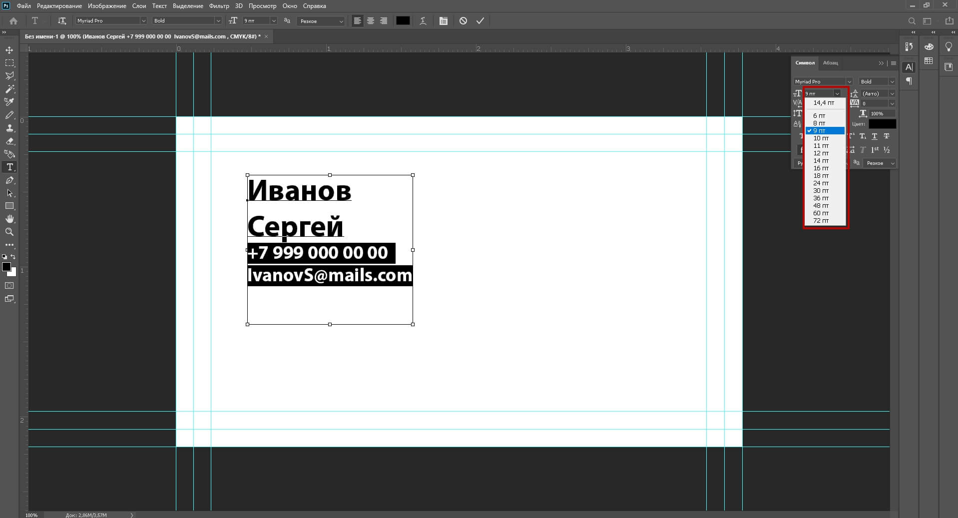Select the Clone Stamp tool
The height and width of the screenshot is (518, 958).
(9, 128)
